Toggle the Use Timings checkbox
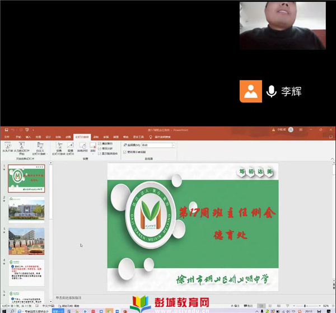The image size is (336, 313). pyautogui.click(x=100, y=148)
